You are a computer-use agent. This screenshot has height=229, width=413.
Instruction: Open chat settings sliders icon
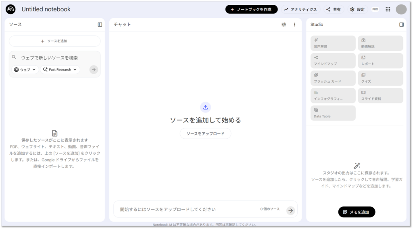pyautogui.click(x=284, y=25)
